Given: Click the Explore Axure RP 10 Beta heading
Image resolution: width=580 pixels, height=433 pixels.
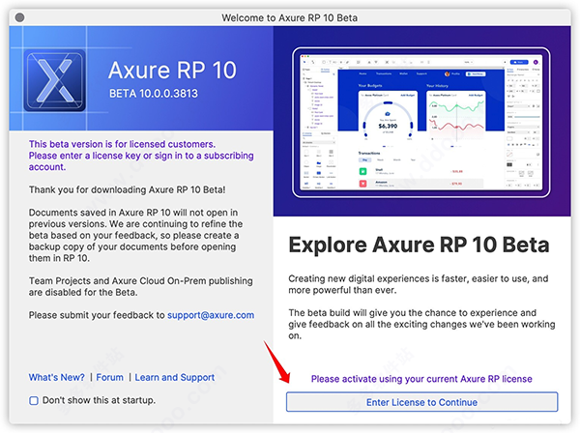Looking at the screenshot, I should pos(419,245).
